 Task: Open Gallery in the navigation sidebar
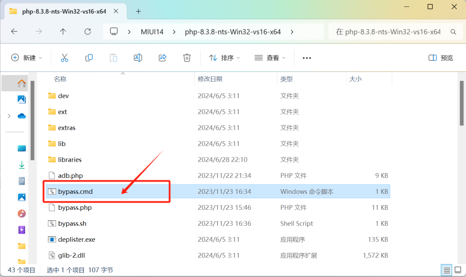click(x=22, y=100)
